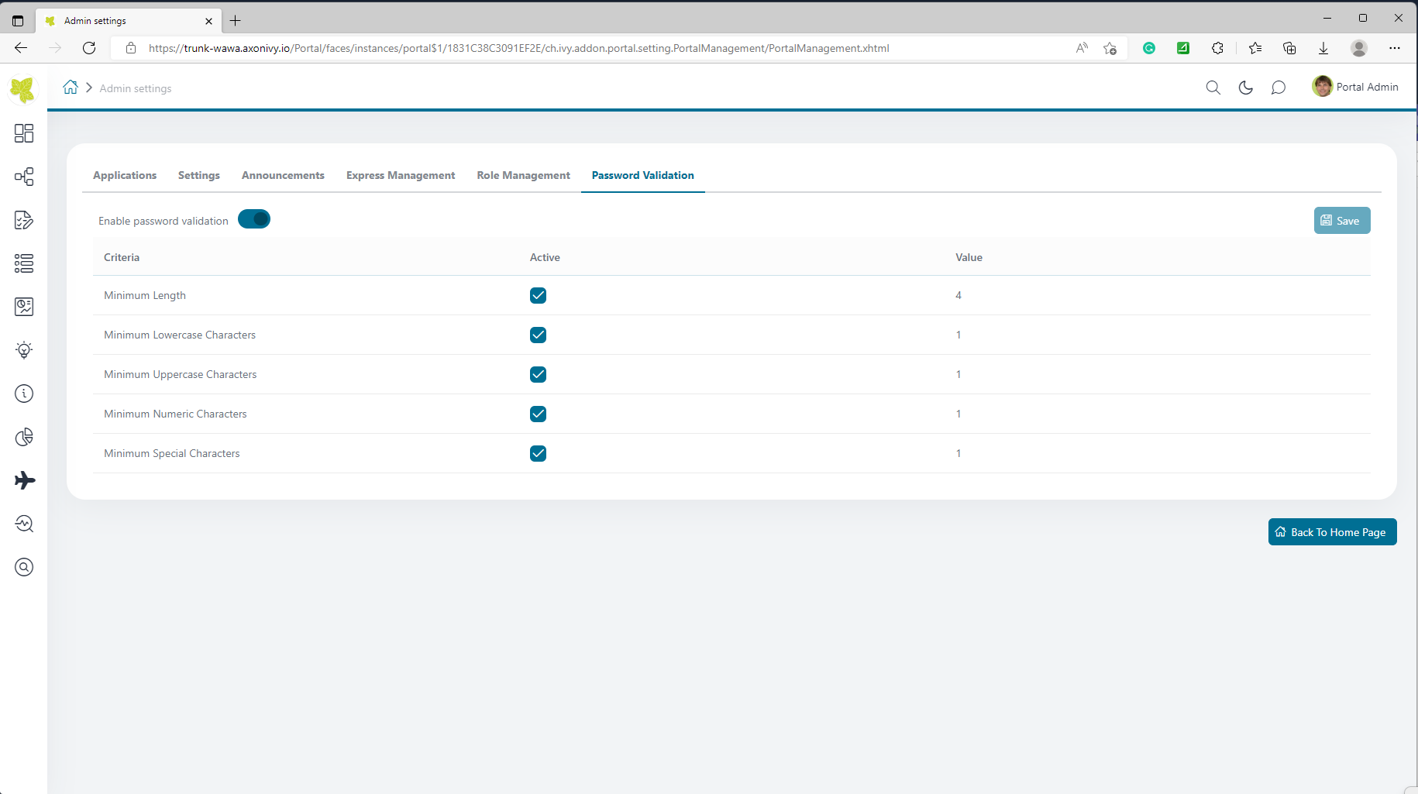The width and height of the screenshot is (1418, 794).
Task: Open browser settings and more menu
Action: (x=1394, y=48)
